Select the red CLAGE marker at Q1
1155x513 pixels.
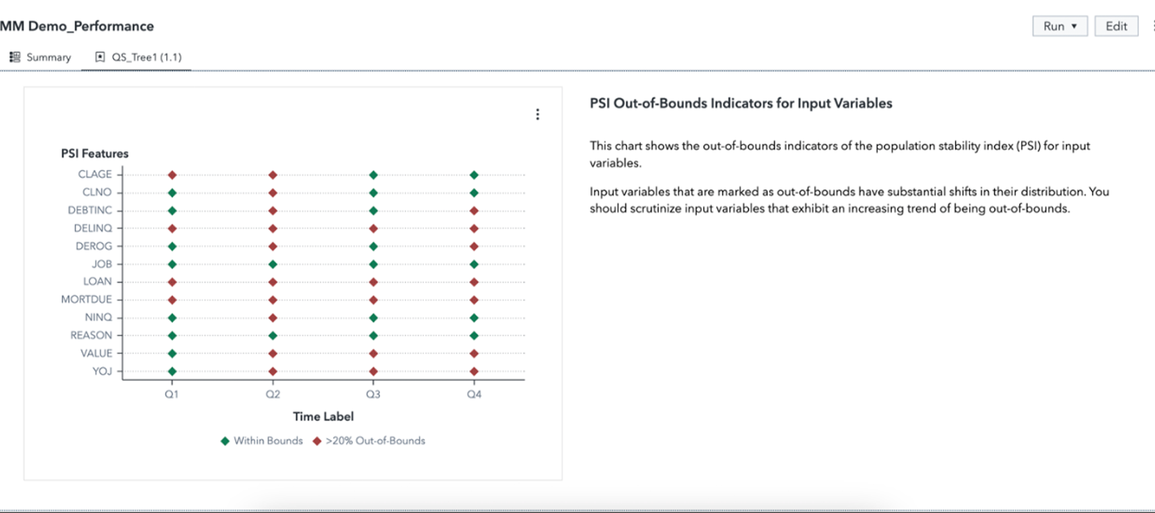[x=172, y=175]
